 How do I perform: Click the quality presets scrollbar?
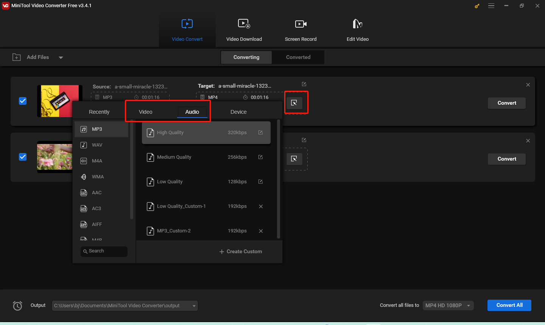coord(279,179)
